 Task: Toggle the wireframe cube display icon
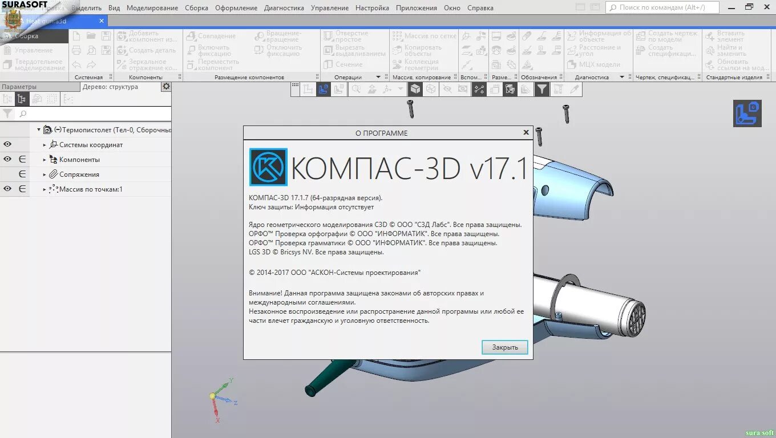[x=431, y=89]
